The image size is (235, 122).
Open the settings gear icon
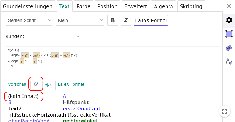coord(229,20)
